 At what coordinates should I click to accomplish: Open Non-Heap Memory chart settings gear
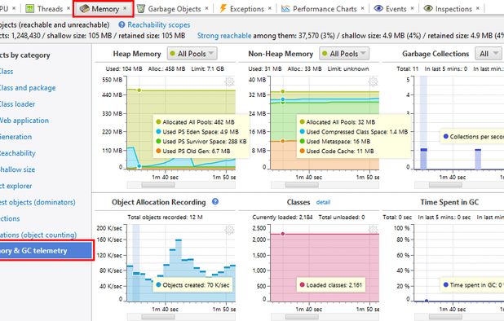point(373,81)
